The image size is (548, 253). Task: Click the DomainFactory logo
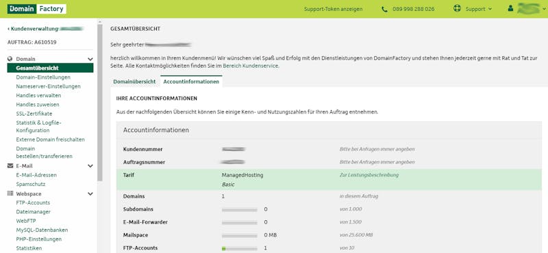(x=37, y=9)
